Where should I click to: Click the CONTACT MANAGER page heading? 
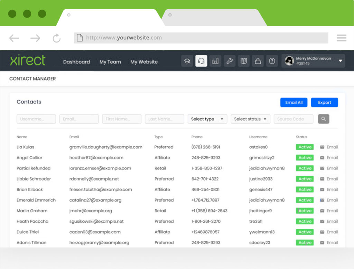click(32, 78)
